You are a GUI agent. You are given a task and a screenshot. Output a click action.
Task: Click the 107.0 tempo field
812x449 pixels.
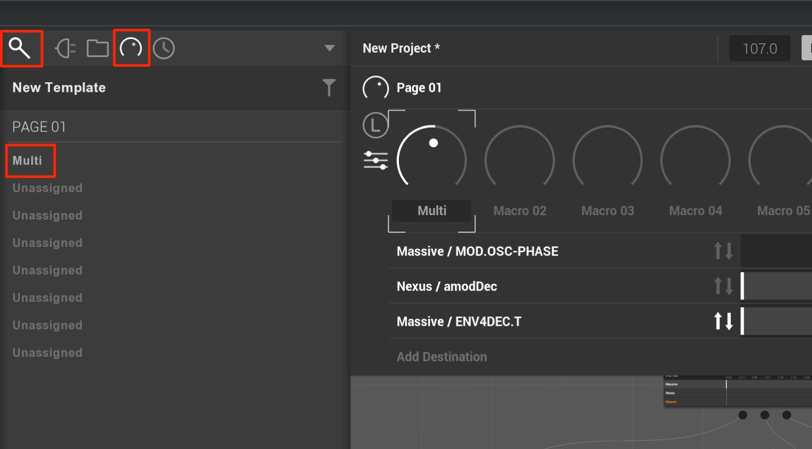tap(759, 49)
